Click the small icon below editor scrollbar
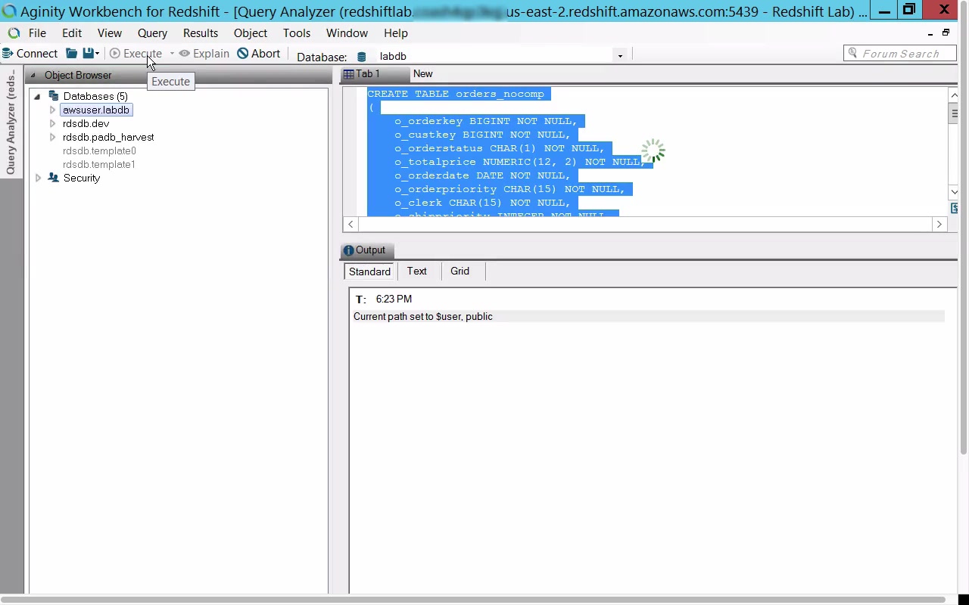The image size is (969, 605). click(x=954, y=208)
